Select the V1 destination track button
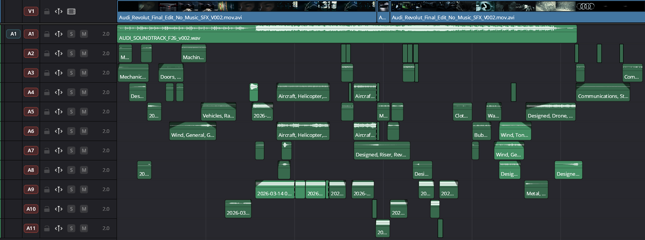 [31, 11]
